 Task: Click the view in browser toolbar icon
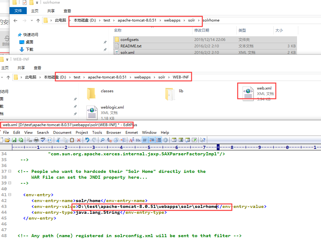(50, 140)
